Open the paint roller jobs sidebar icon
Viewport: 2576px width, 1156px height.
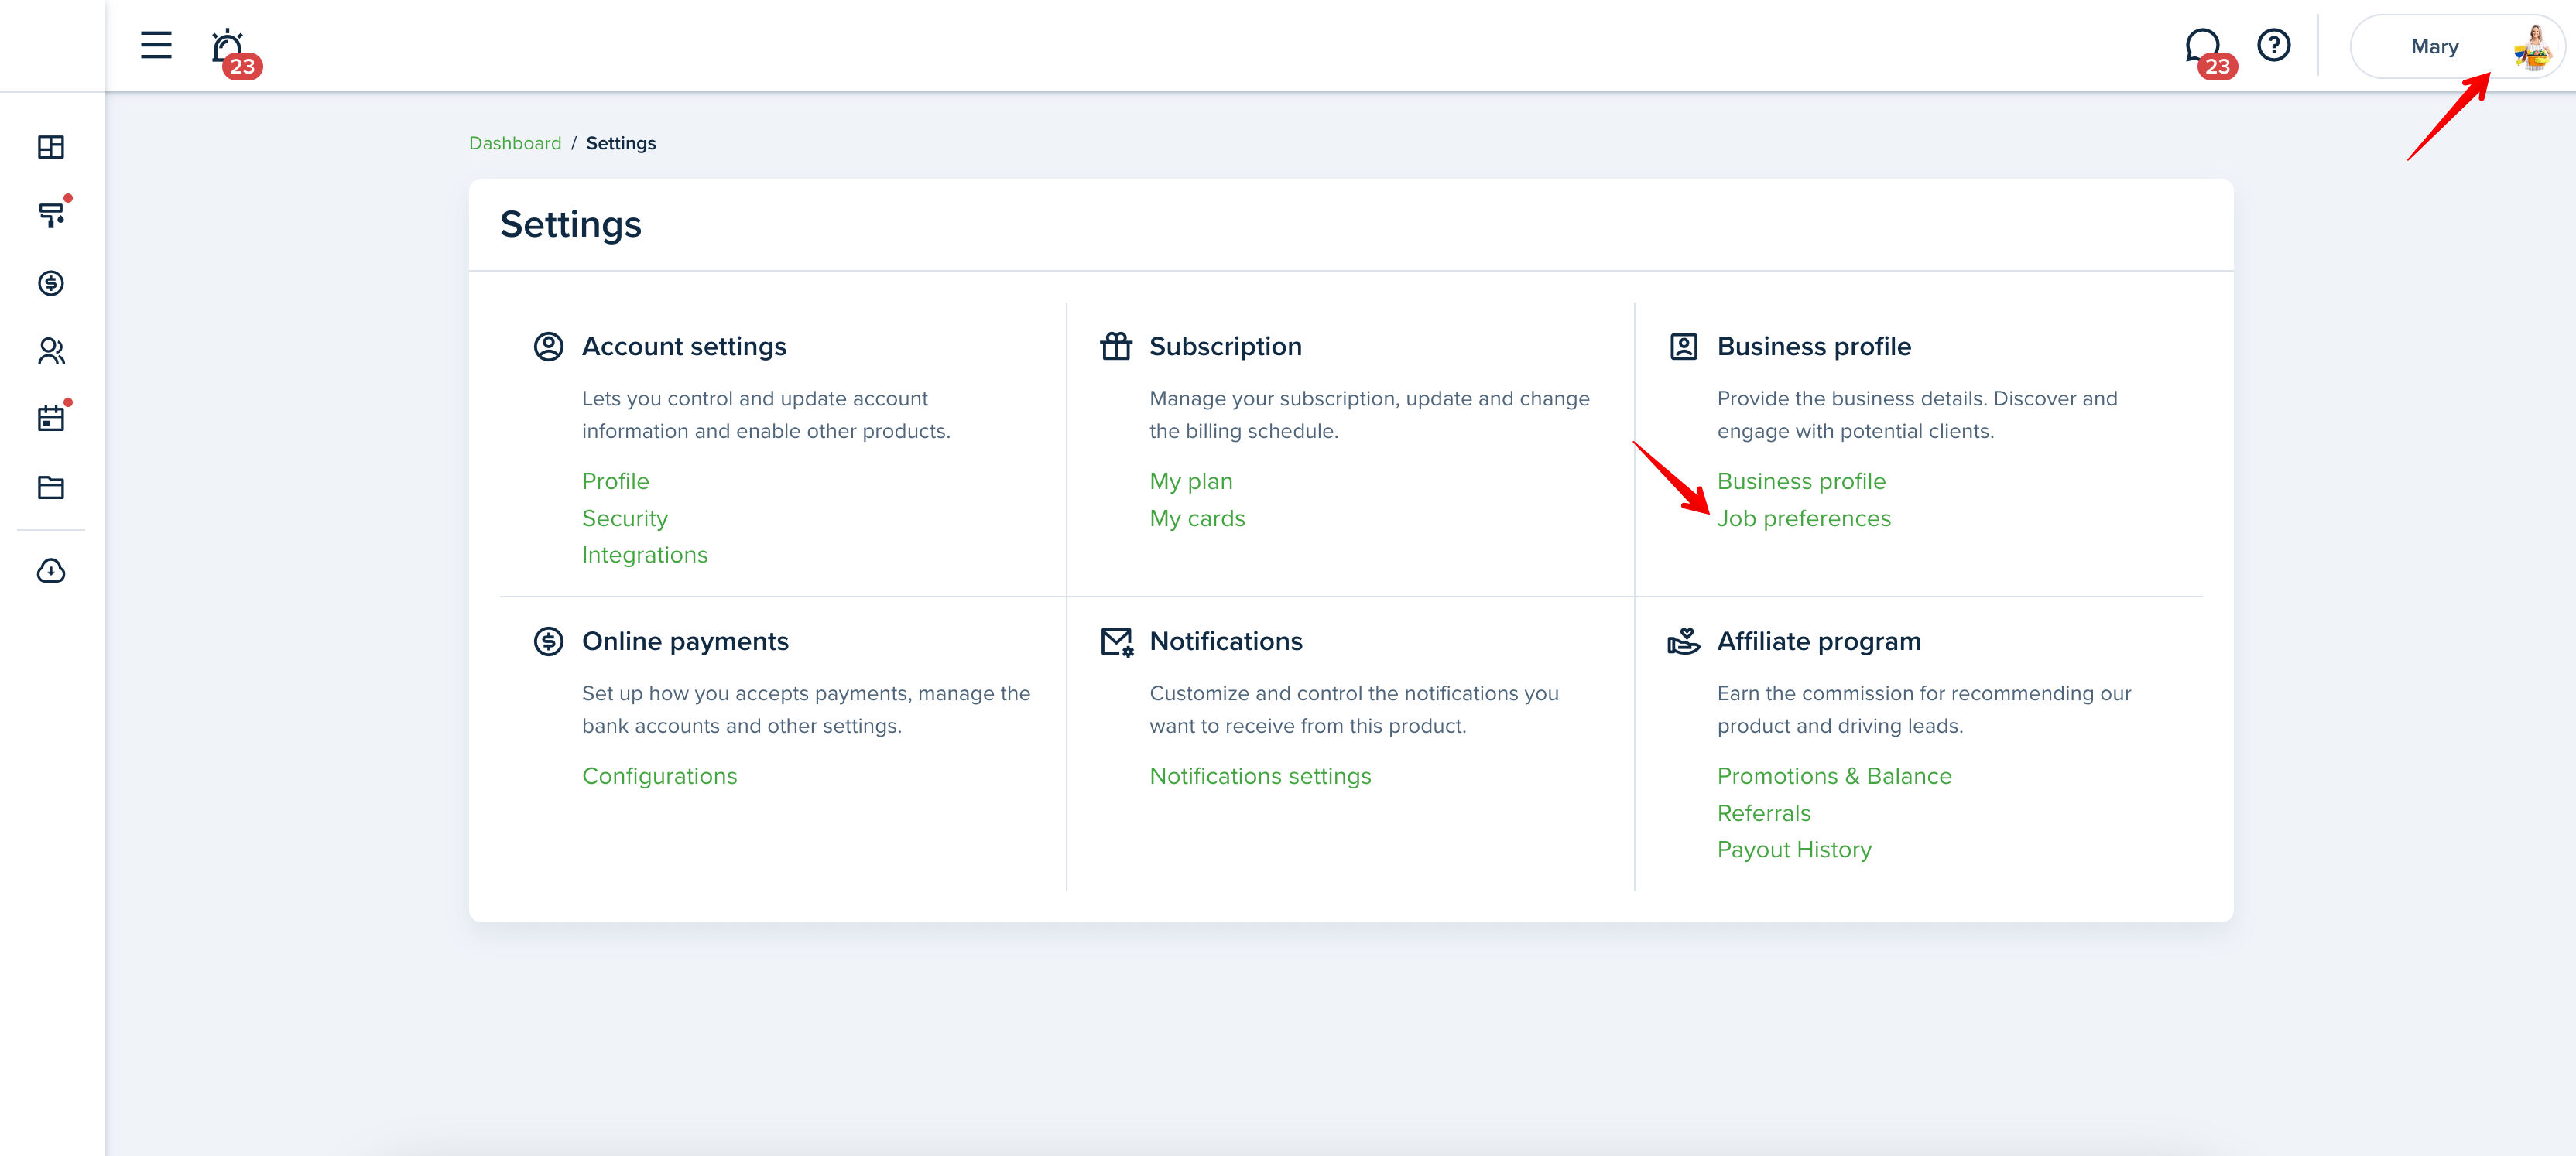point(51,215)
